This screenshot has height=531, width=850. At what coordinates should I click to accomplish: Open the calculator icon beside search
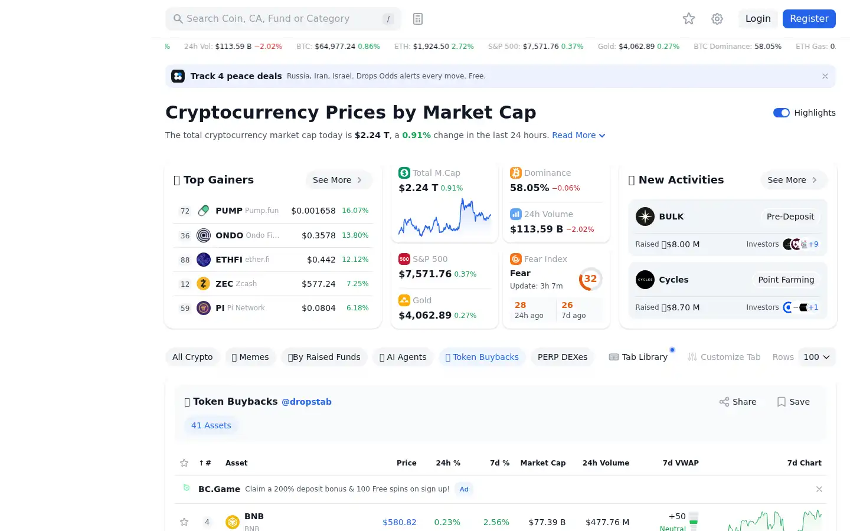tap(418, 19)
